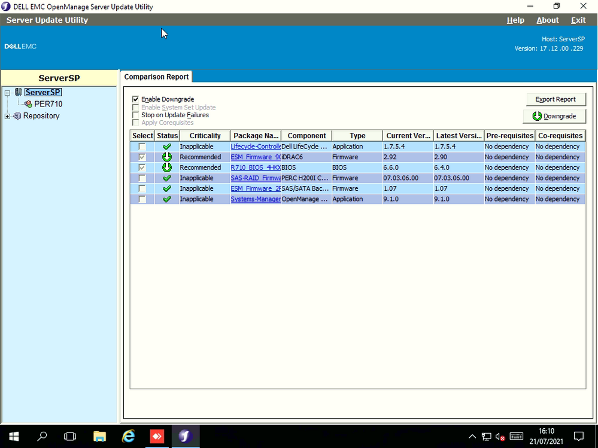The image size is (598, 448).
Task: Click green check status for OpenManage row
Action: click(166, 199)
